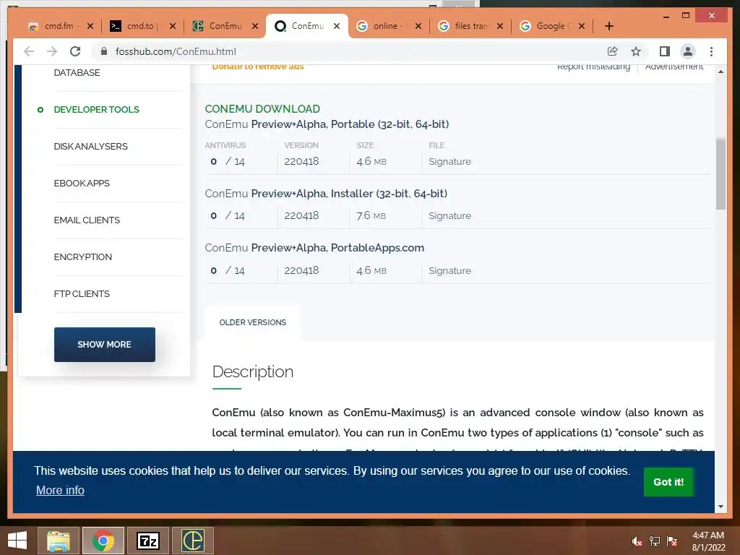Close the cmd.fm tab
Image resolution: width=740 pixels, height=555 pixels.
pos(90,26)
